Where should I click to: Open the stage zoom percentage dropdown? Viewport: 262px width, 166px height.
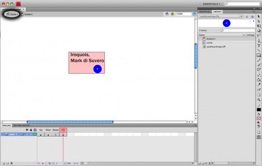coord(194,14)
